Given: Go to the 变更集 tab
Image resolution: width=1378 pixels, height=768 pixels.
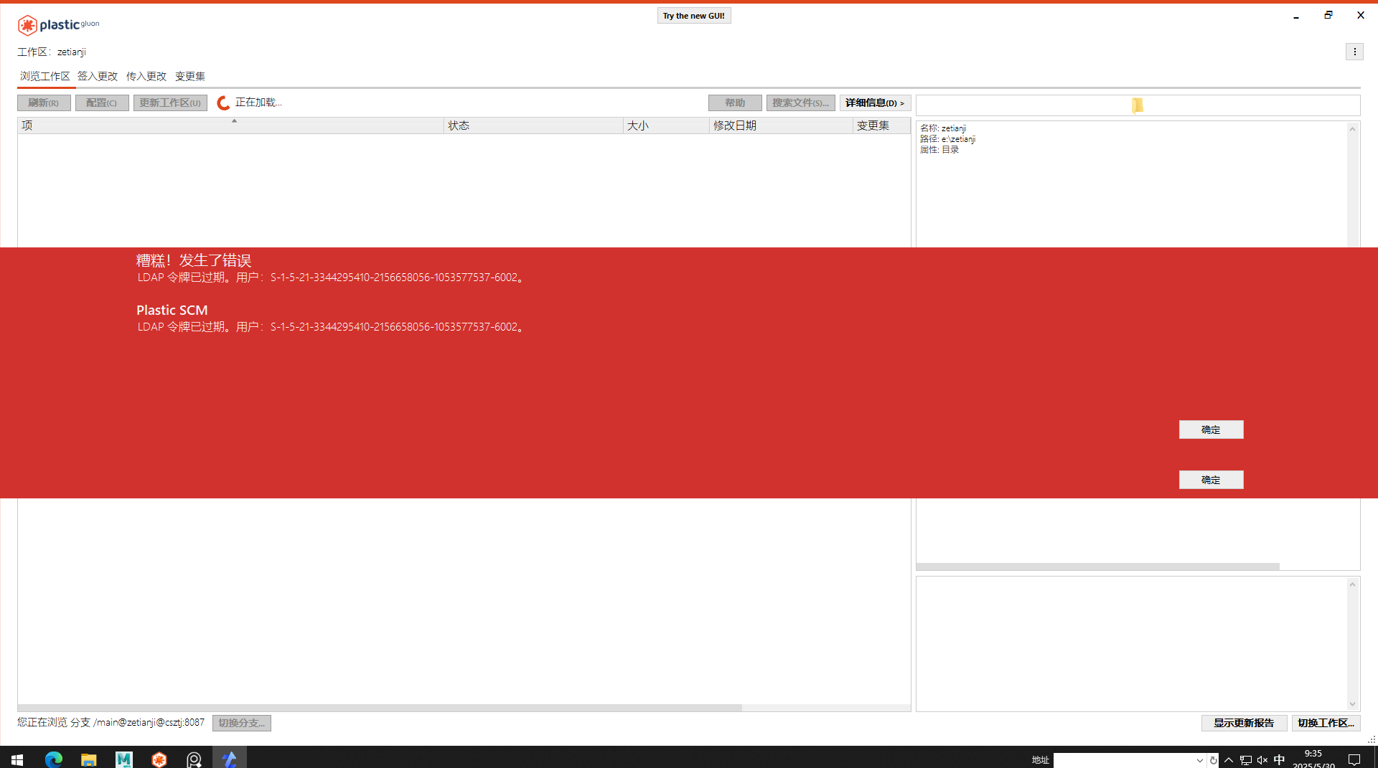Looking at the screenshot, I should tap(190, 76).
